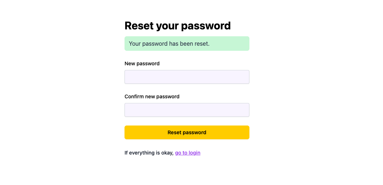
Task: Click the 'If everything is okay' text
Action: tap(149, 153)
